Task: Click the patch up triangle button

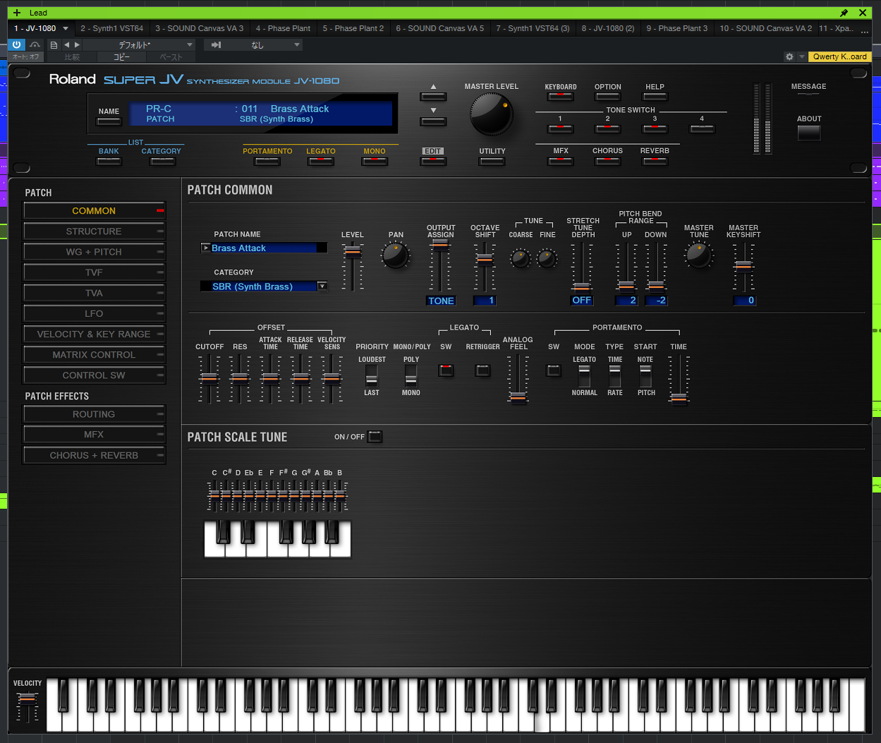Action: 433,96
